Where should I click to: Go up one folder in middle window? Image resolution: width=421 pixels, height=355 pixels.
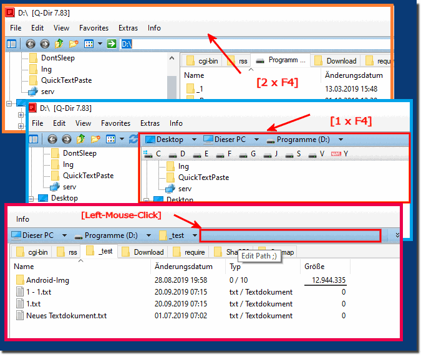81,139
